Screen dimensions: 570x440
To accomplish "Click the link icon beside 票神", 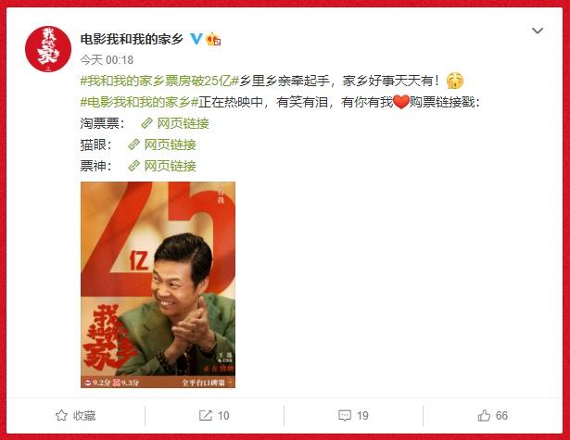I will click(134, 166).
